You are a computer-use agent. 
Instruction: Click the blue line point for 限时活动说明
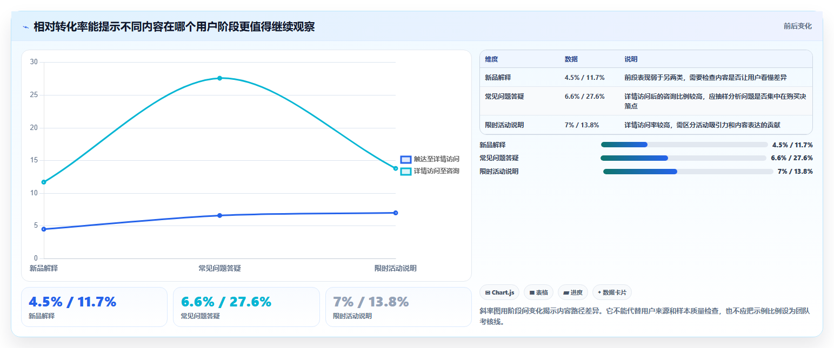click(x=396, y=213)
